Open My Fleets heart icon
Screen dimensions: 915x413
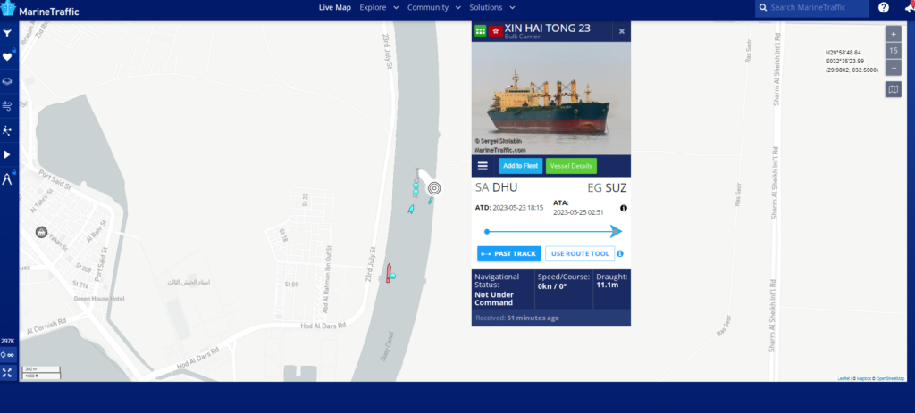pos(7,57)
